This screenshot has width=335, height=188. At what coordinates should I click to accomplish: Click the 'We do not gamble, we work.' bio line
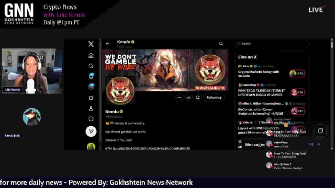coord(126,132)
